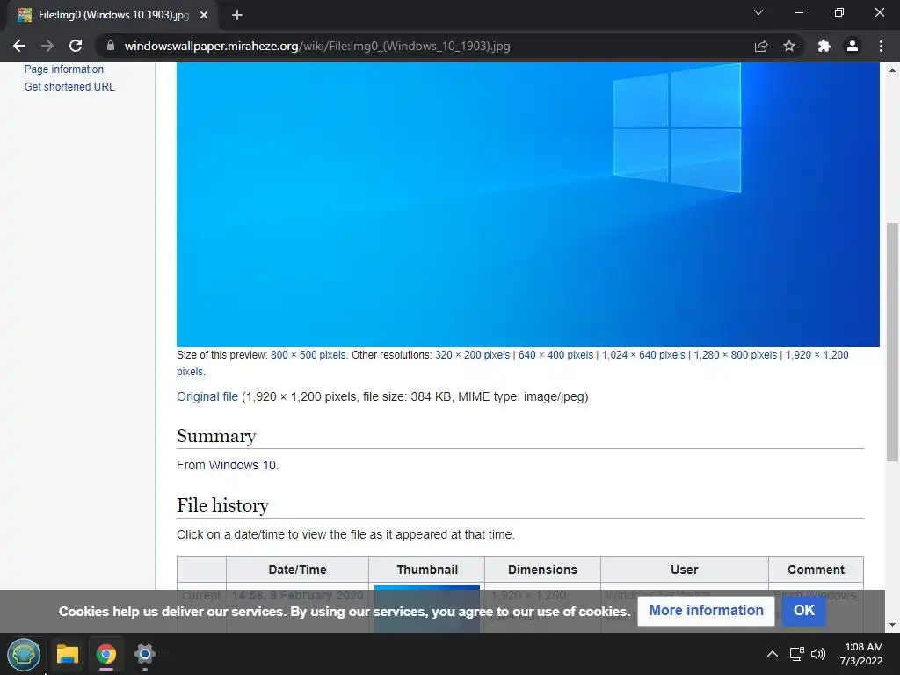Image resolution: width=900 pixels, height=675 pixels.
Task: Click Get shortened URL link
Action: pos(69,87)
